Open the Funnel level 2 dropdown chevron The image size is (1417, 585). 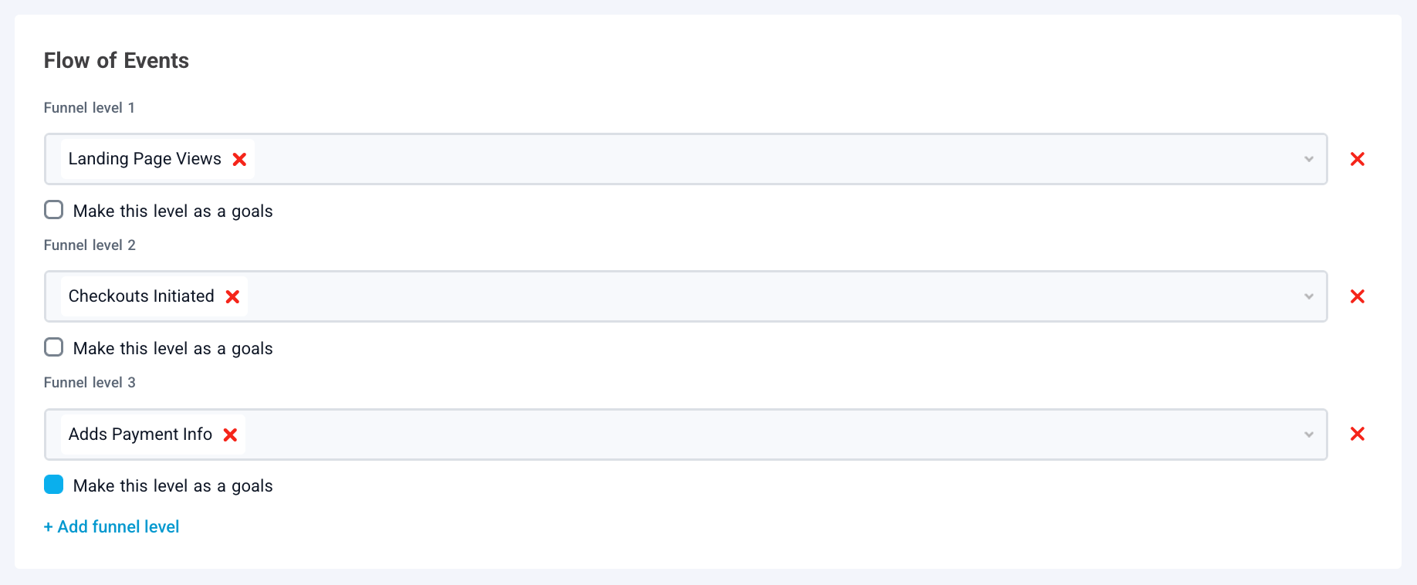click(1308, 297)
